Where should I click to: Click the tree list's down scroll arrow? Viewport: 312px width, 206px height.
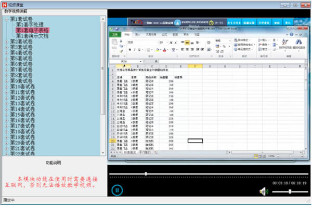[103, 153]
